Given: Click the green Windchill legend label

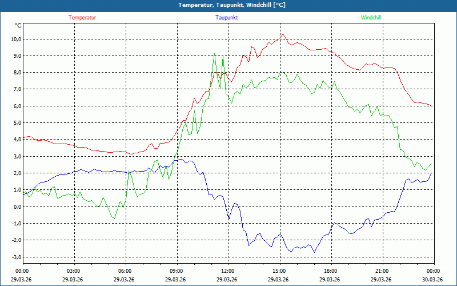Looking at the screenshot, I should click(x=371, y=18).
